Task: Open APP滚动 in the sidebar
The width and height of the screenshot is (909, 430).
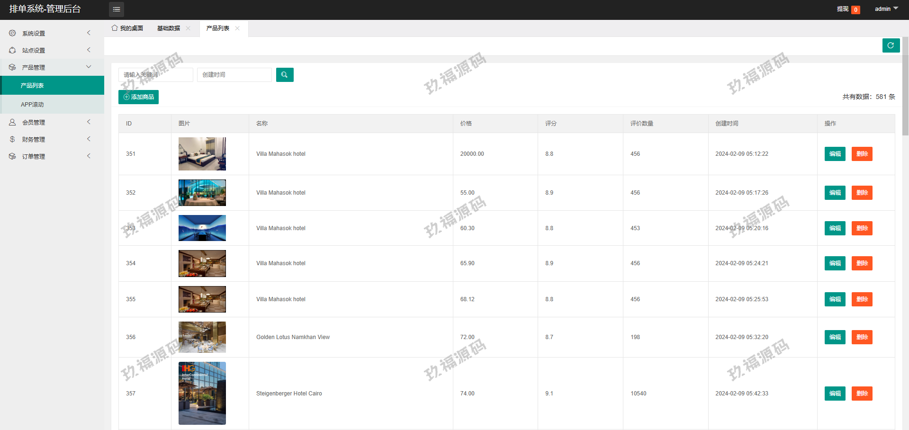Action: pos(32,104)
